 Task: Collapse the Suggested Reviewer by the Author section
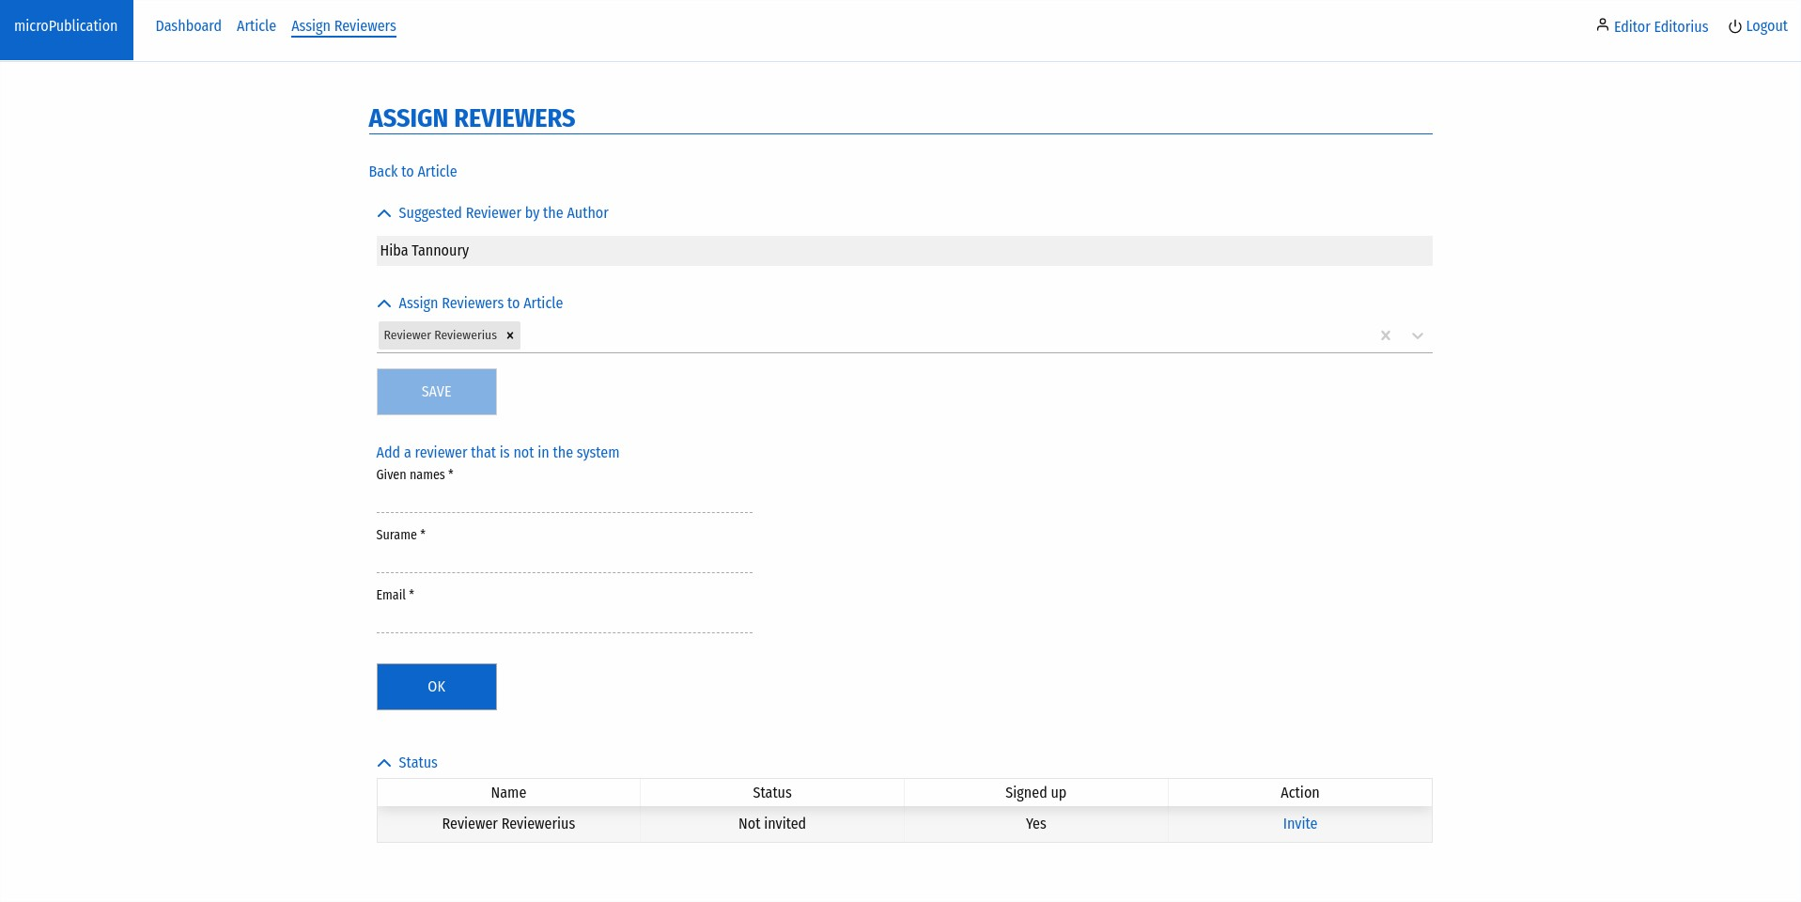(x=384, y=213)
